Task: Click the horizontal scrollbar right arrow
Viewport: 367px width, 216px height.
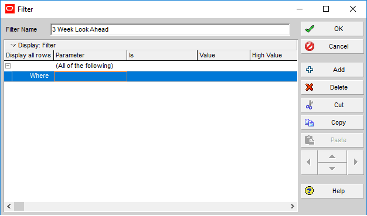Action: (x=293, y=207)
